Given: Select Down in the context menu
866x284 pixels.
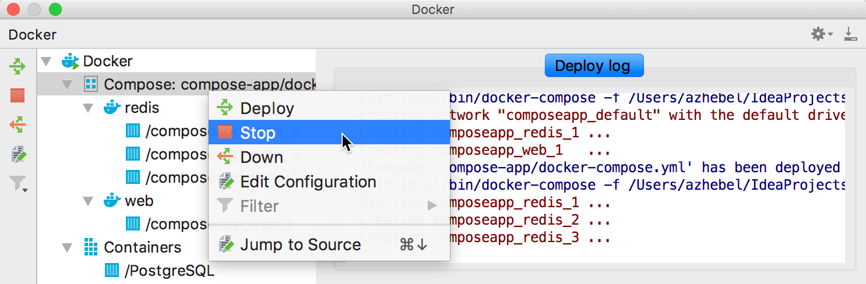Looking at the screenshot, I should tap(262, 157).
